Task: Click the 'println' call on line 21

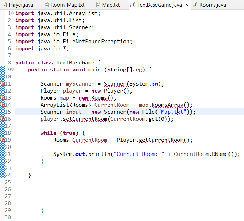Action: tap(99, 154)
